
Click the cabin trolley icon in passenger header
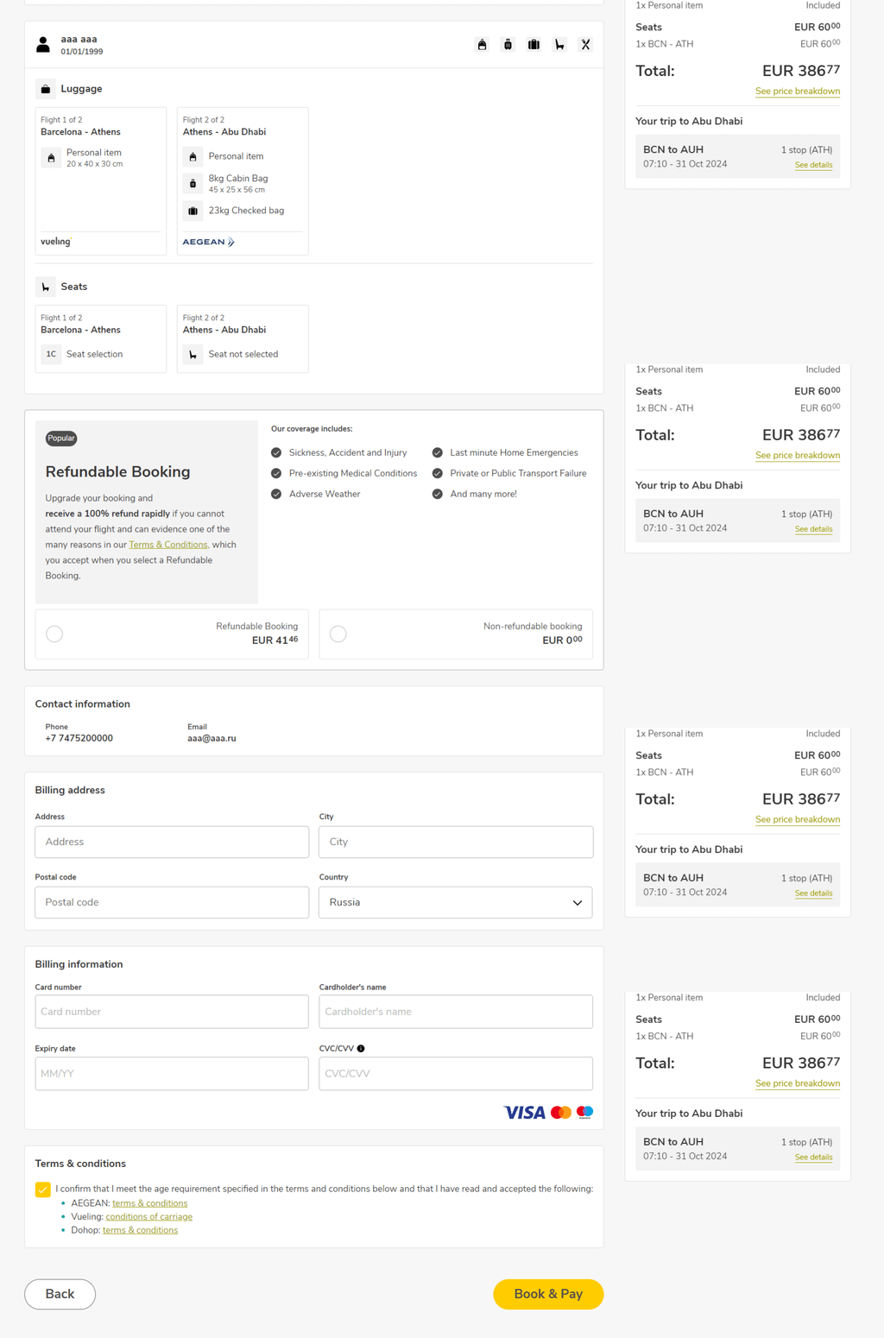point(508,45)
